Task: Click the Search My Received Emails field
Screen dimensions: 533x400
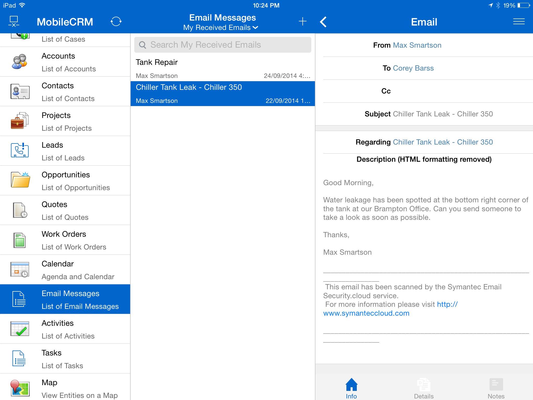Action: tap(223, 45)
